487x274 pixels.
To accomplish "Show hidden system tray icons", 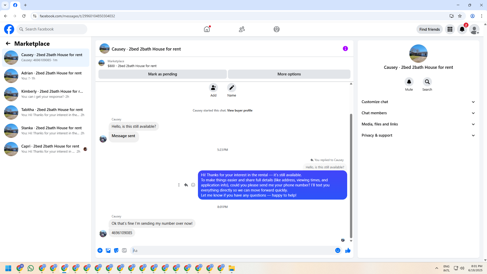I will click(437, 268).
